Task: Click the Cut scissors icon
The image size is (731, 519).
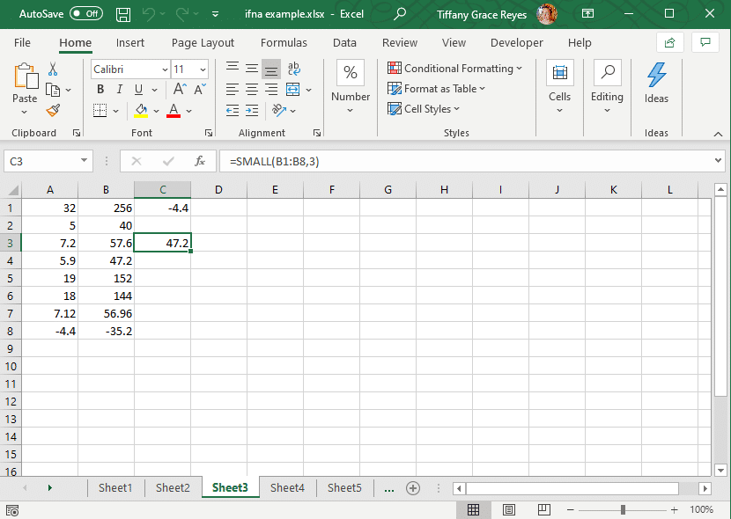Action: point(53,69)
